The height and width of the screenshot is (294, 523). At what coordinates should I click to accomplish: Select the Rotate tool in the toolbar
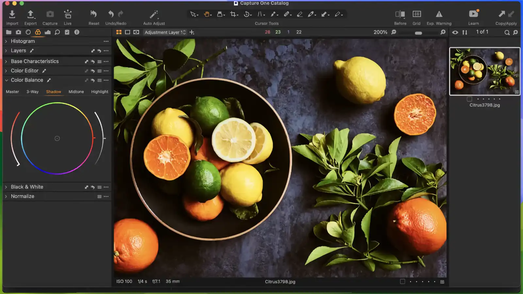(247, 14)
